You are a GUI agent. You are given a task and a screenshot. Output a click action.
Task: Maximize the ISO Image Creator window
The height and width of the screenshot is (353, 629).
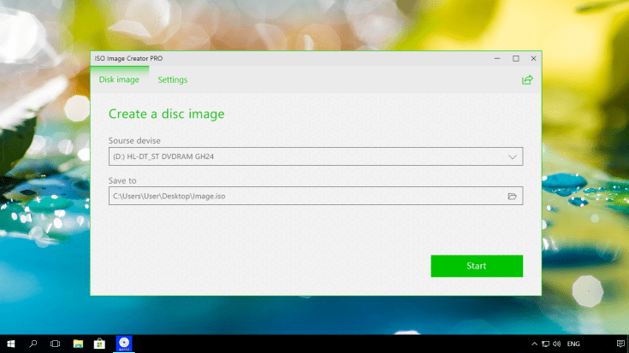coord(515,58)
